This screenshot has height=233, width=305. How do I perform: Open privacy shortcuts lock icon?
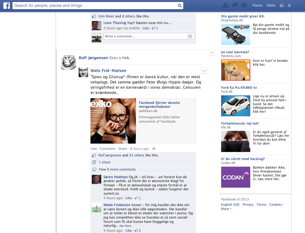[282, 6]
